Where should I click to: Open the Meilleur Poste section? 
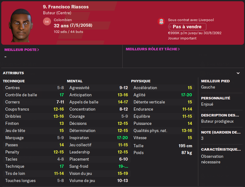tap(22, 49)
